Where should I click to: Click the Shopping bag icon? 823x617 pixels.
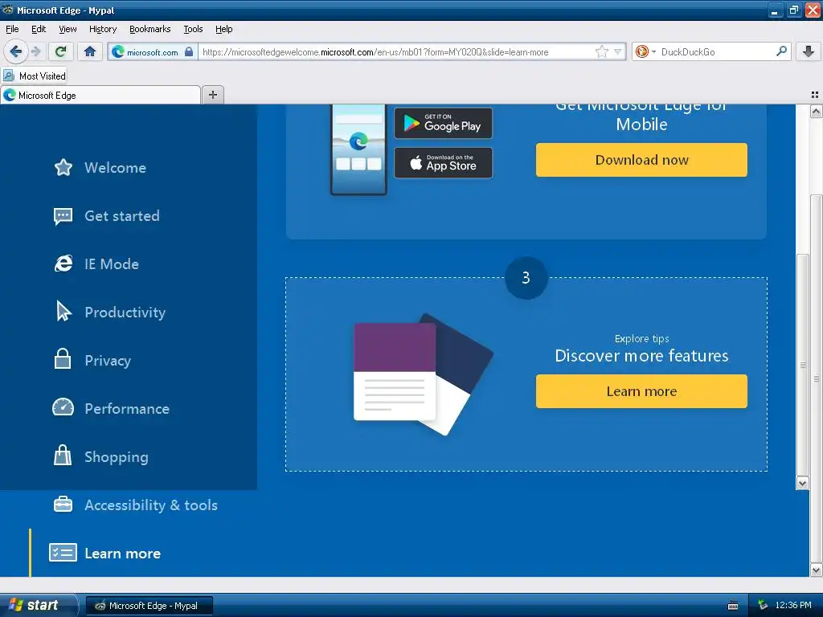(63, 455)
